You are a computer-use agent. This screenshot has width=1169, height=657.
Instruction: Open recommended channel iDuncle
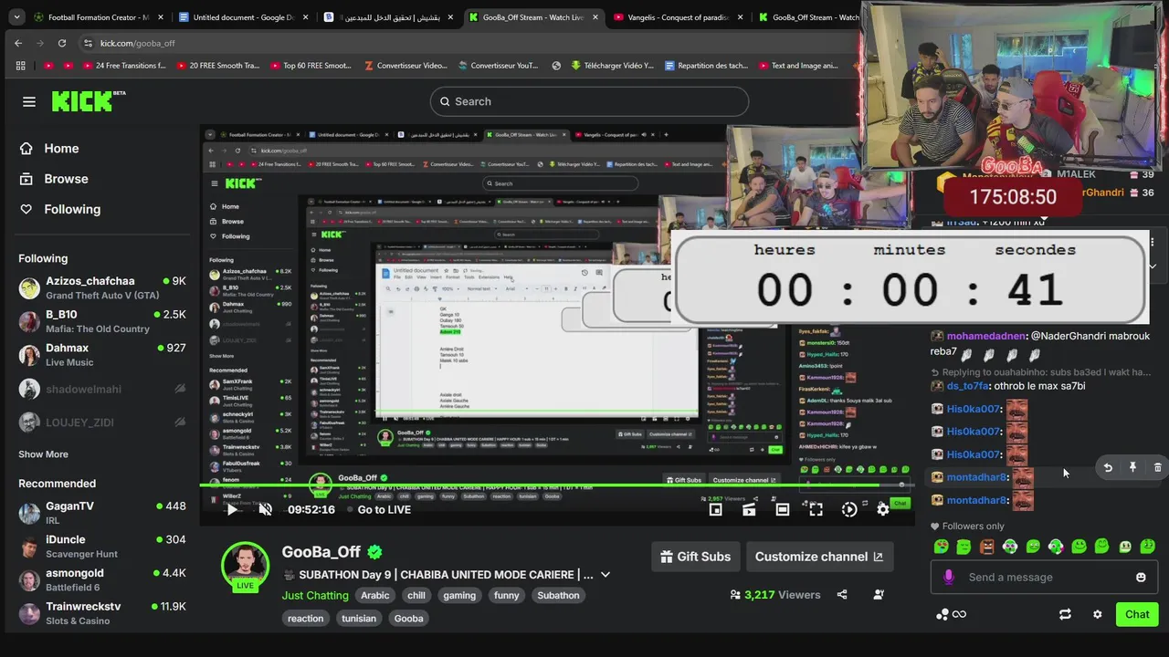102,547
